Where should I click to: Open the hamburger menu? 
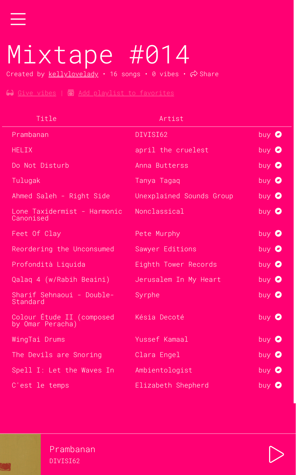coord(18,19)
